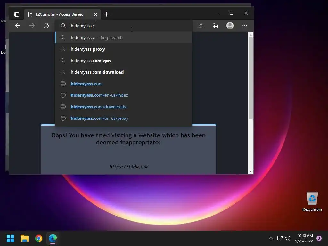328x246 pixels.
Task: Click the search magnifier in address bar
Action: 63,26
